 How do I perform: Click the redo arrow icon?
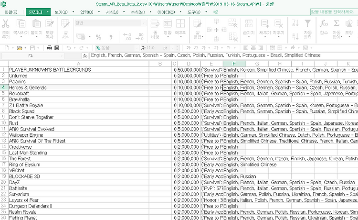pos(81,48)
